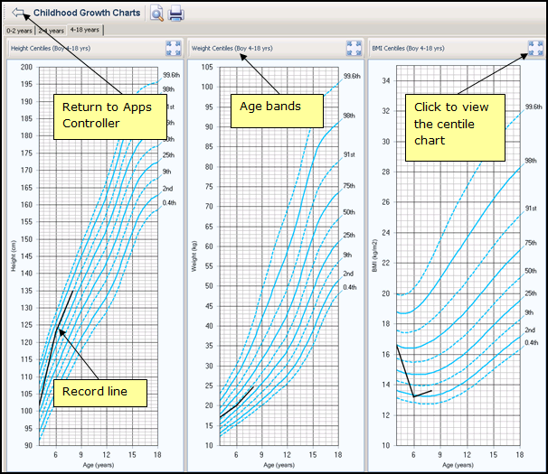Expand the Height Centiles chart to full view
Image resolution: width=548 pixels, height=474 pixels.
pyautogui.click(x=173, y=48)
